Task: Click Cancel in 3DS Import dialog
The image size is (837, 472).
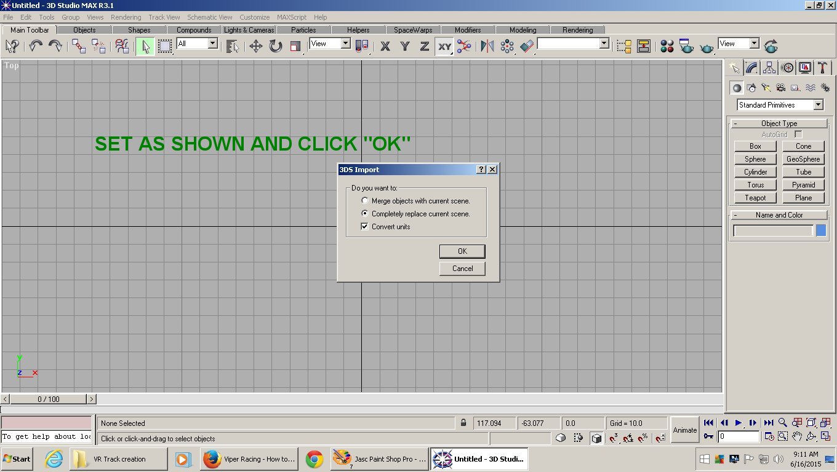Action: [462, 269]
